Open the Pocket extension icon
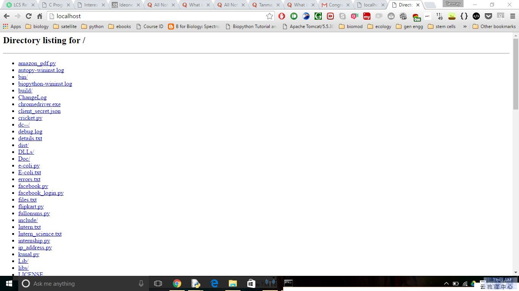The image size is (519, 291). click(x=488, y=16)
